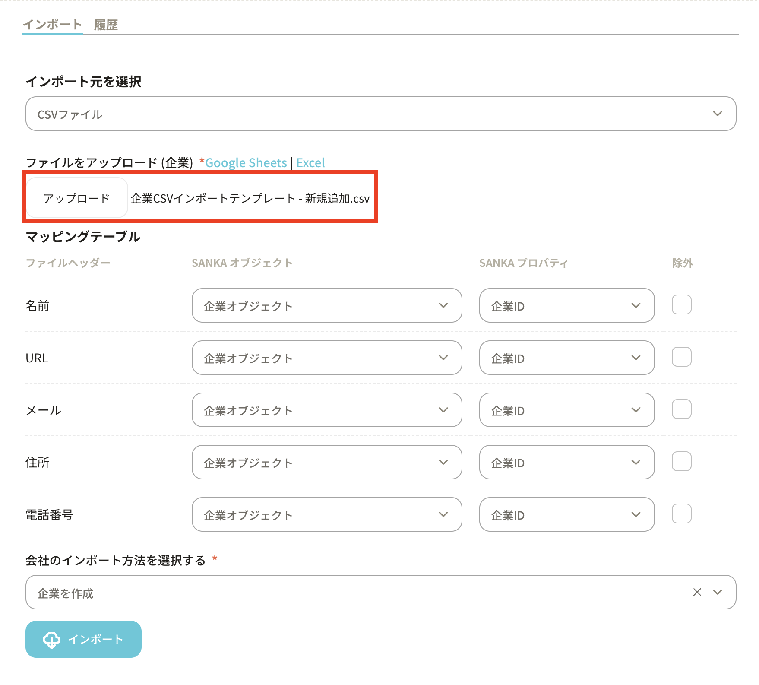The image size is (759, 685).
Task: Open the Excel template link
Action: tap(310, 163)
